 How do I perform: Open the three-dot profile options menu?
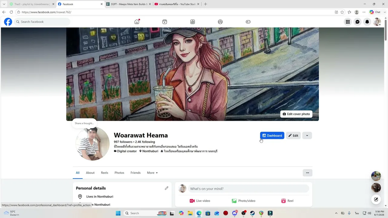(x=307, y=173)
